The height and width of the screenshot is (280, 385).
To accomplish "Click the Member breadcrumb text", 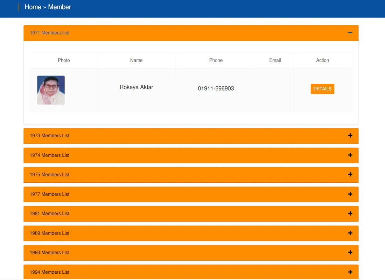I will (x=59, y=7).
